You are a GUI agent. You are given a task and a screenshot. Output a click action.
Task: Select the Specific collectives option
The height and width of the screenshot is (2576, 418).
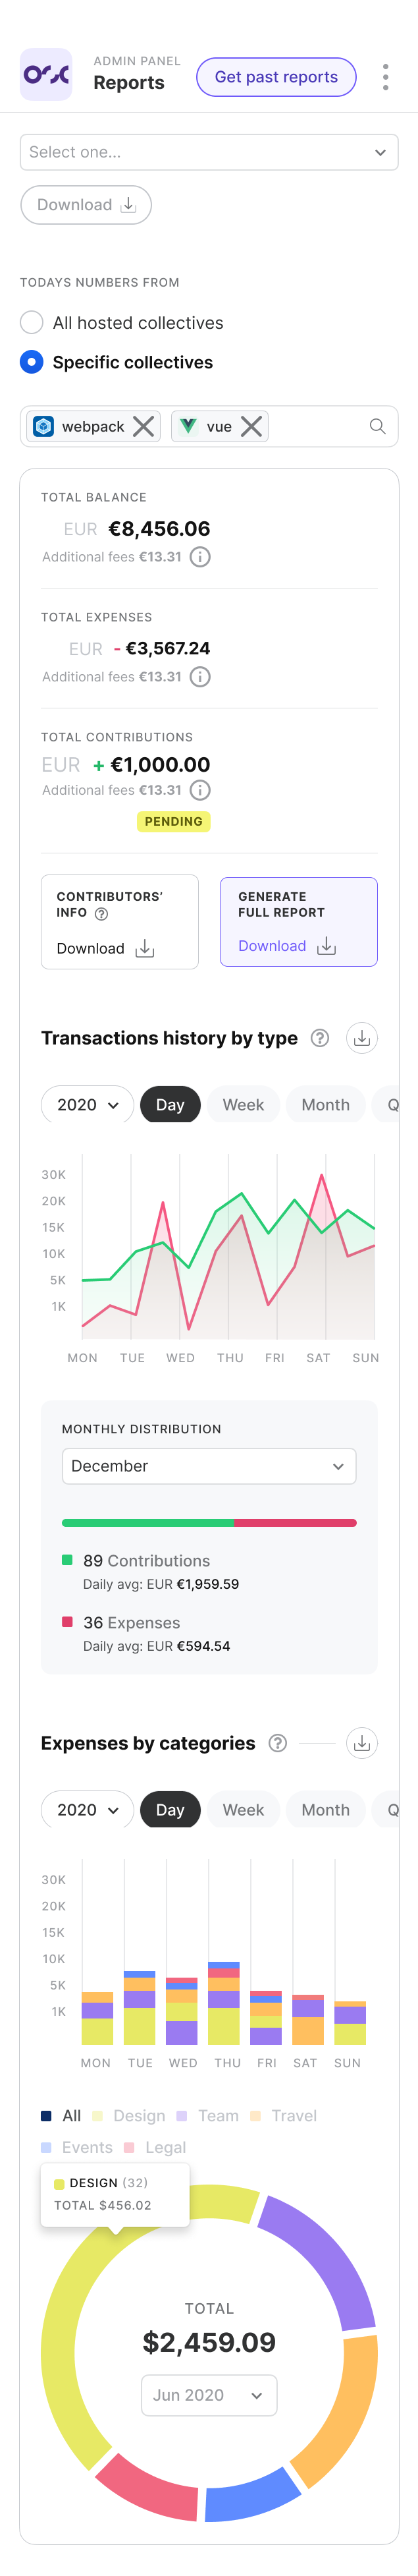point(30,362)
